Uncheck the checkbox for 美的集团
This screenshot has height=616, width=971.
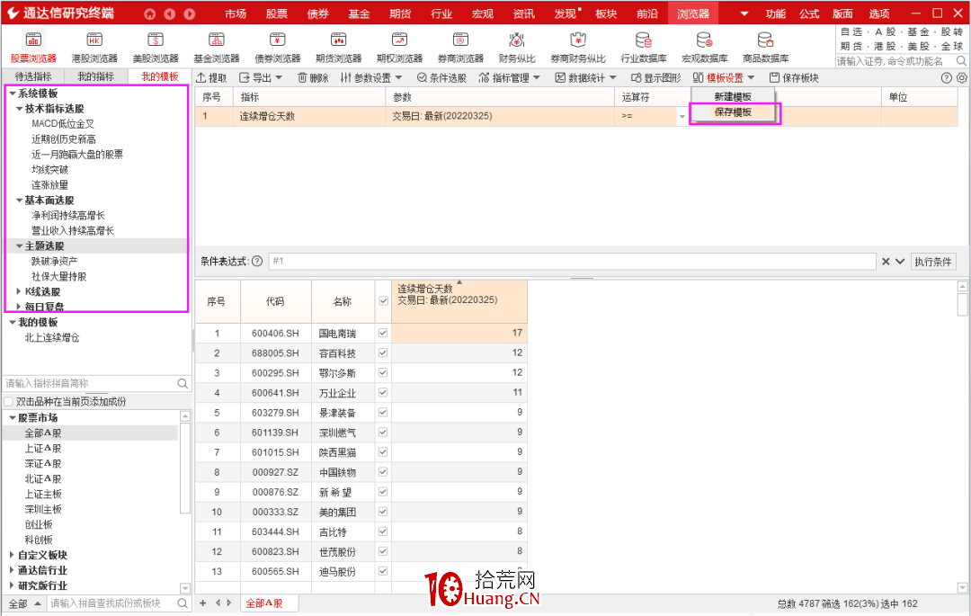pyautogui.click(x=383, y=512)
